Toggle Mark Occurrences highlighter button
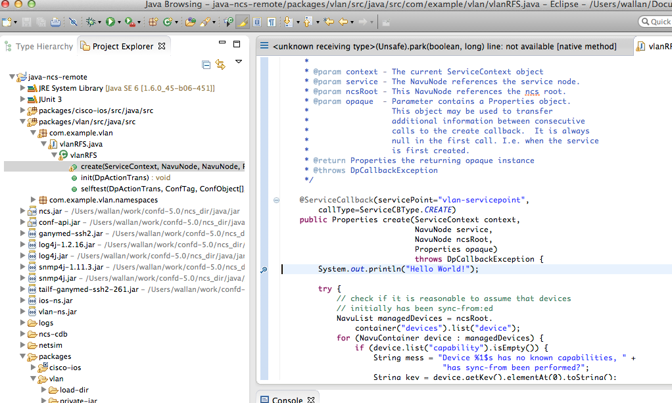Screen dimensions: 672x403 pyautogui.click(x=243, y=22)
